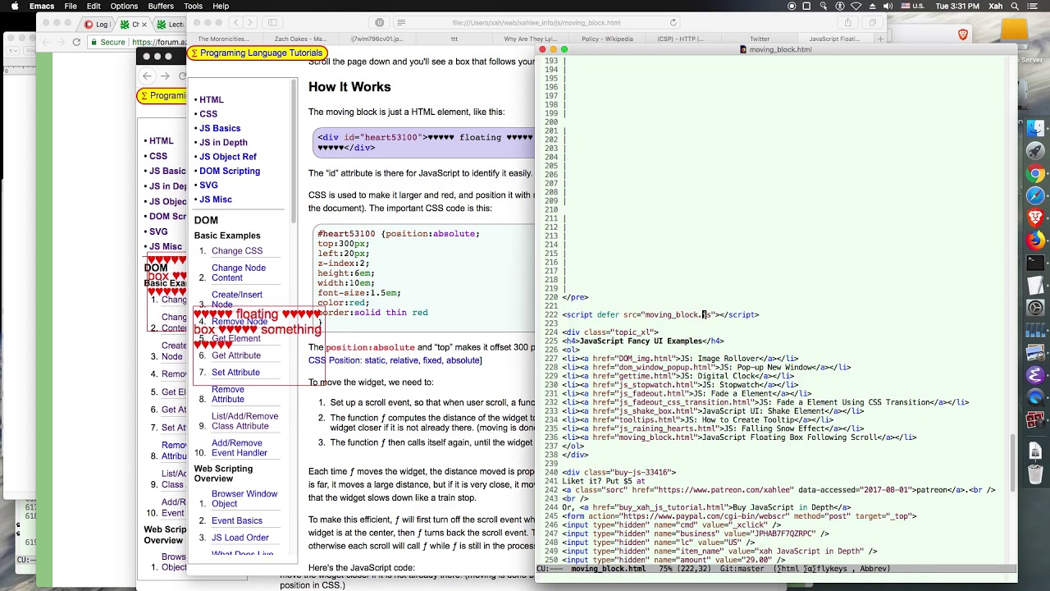Click the Brave shield icon in background window
This screenshot has height=591, width=1050.
tap(963, 34)
